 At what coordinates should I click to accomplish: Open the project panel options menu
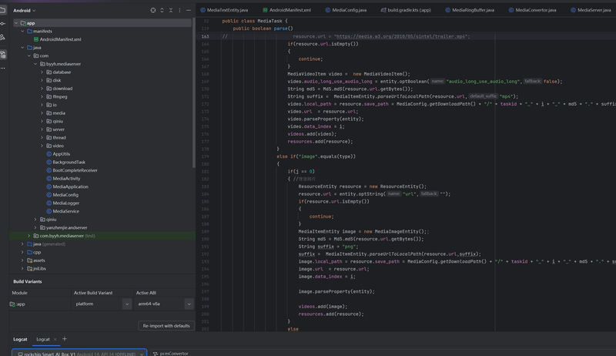tap(180, 10)
